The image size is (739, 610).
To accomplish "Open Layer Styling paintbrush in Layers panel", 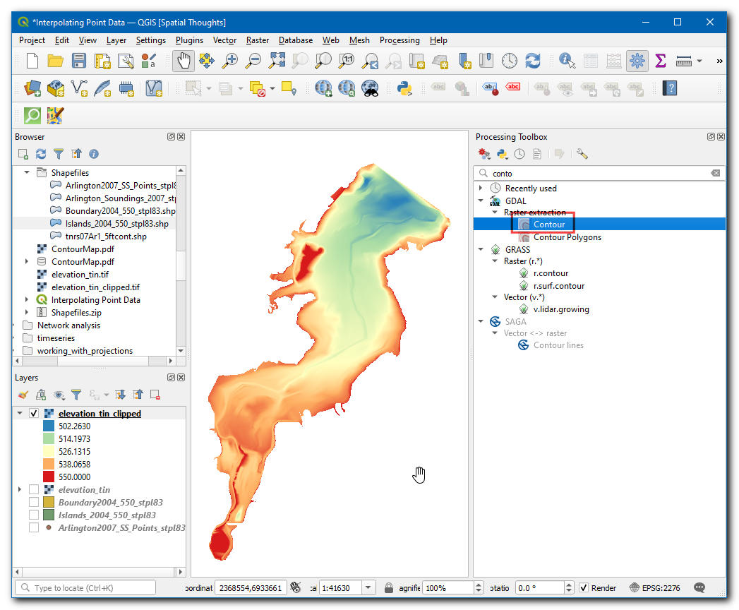I will pyautogui.click(x=23, y=395).
